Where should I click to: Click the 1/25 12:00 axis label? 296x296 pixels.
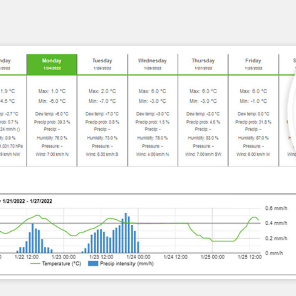click(250, 257)
